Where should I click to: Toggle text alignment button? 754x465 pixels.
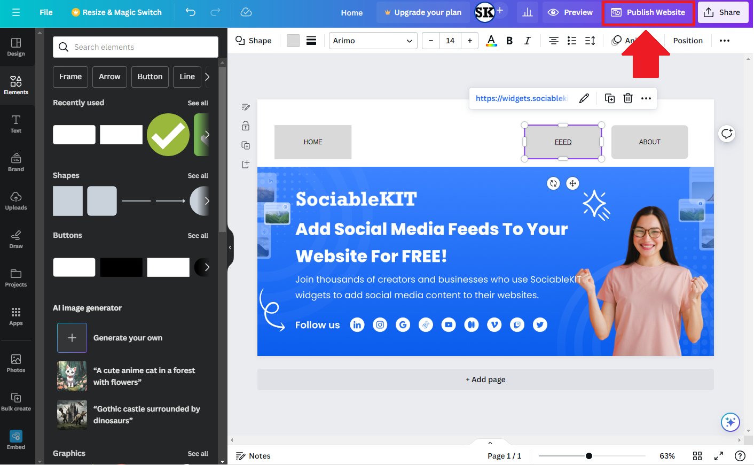pyautogui.click(x=554, y=41)
